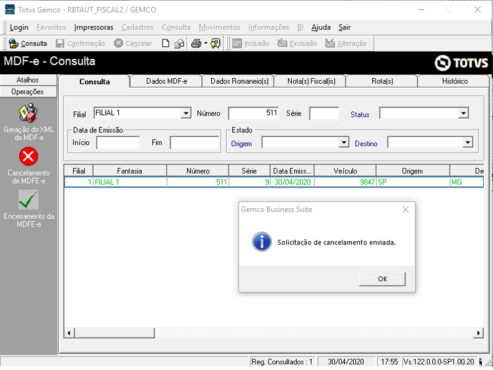493x370 pixels.
Task: Click the Alteração toolbar button
Action: pyautogui.click(x=346, y=43)
